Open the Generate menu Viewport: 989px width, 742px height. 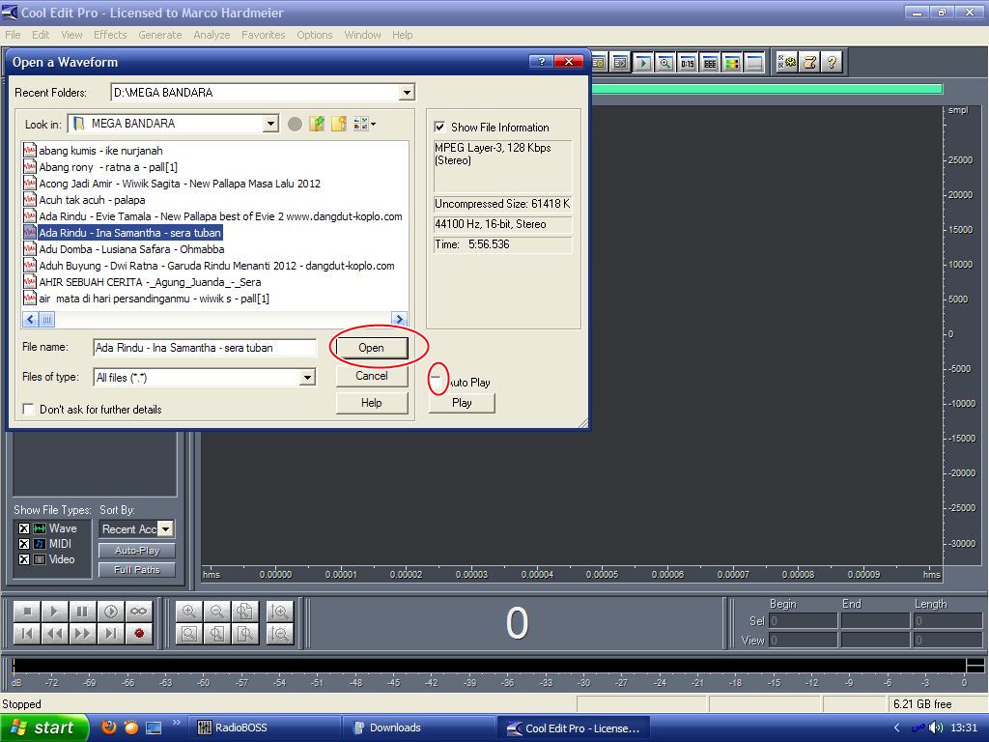click(160, 35)
